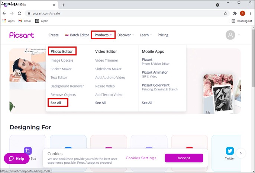The image size is (255, 173).
Task: Click the site lock icon in the address bar
Action: point(29,13)
